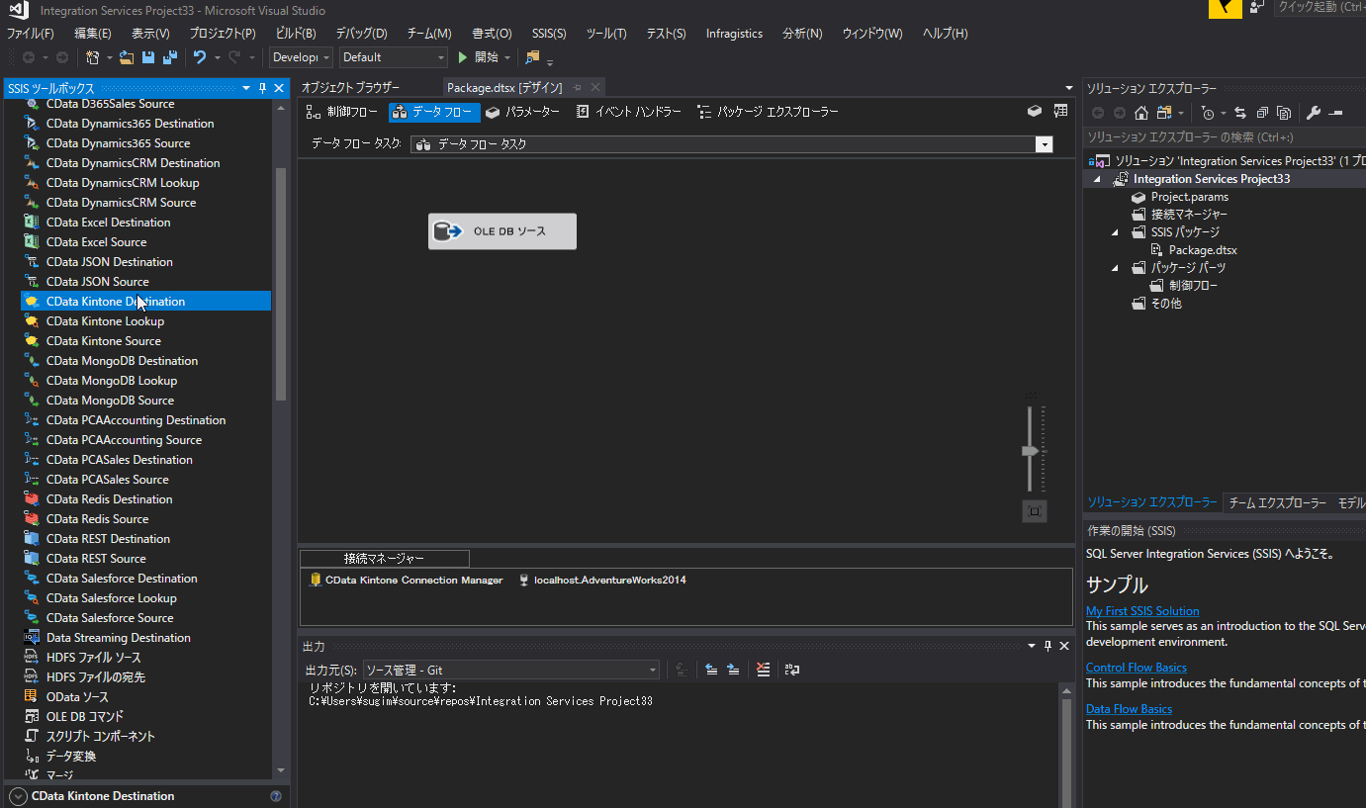Open the デバッグ(D) menu

pos(361,34)
